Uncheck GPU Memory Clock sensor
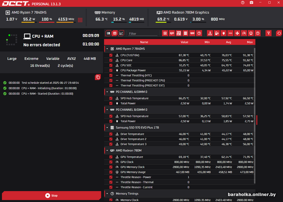Viewport: 283px width, 202px height. coord(111,167)
